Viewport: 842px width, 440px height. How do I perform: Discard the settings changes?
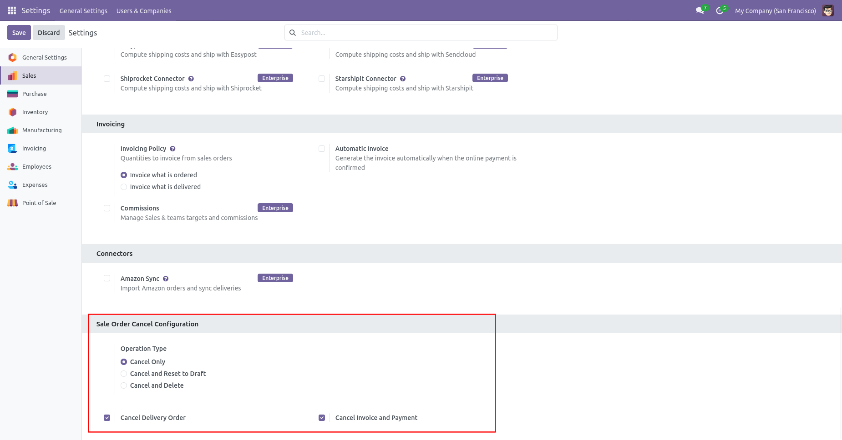click(x=49, y=33)
